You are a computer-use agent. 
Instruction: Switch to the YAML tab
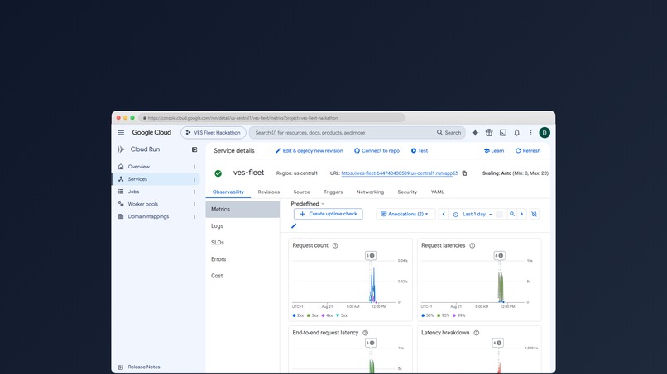(x=437, y=192)
